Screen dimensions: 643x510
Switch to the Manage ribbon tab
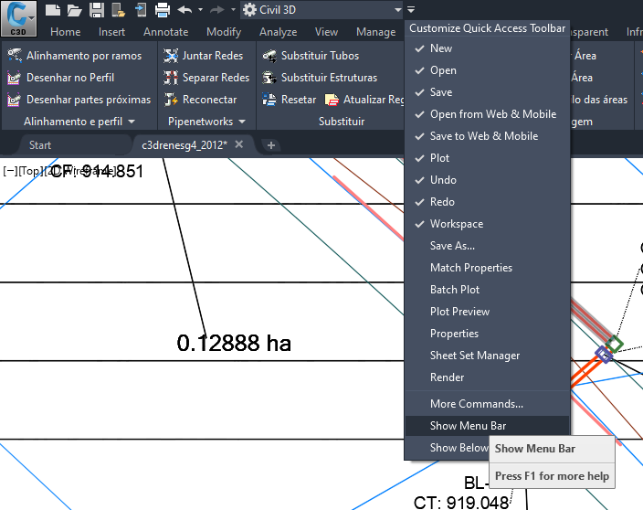tap(375, 32)
